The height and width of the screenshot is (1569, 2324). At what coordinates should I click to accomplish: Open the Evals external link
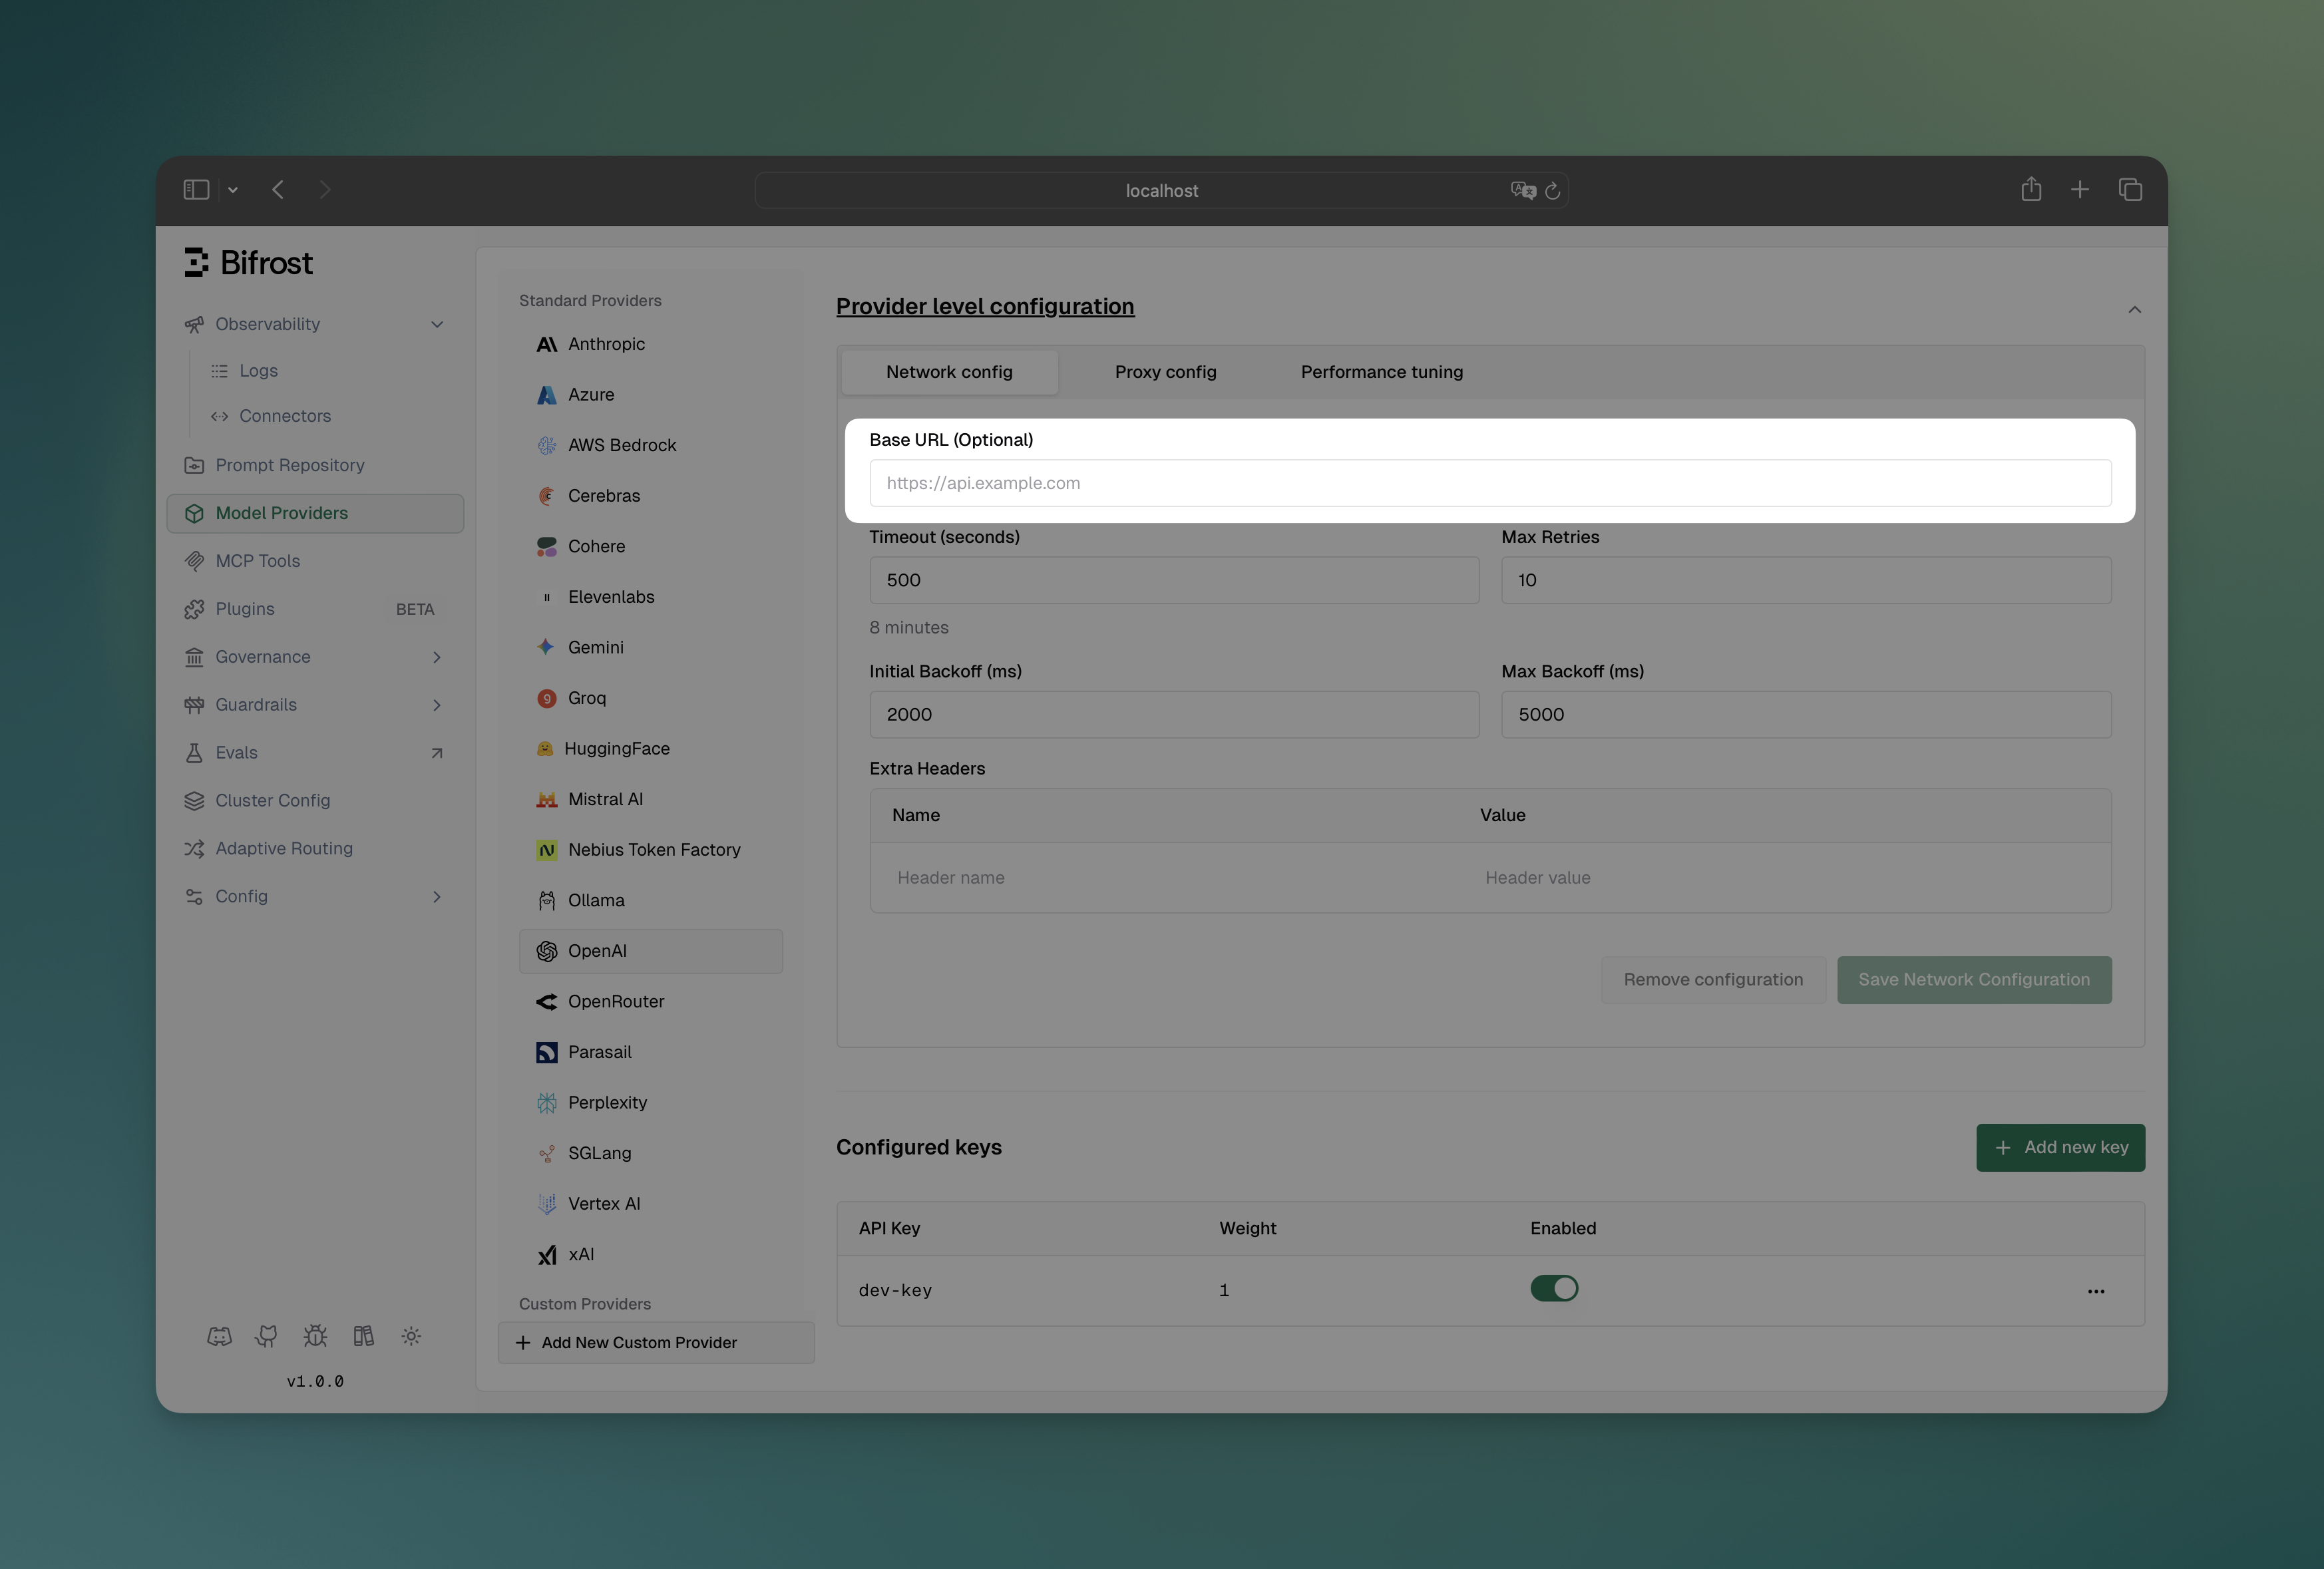pyautogui.click(x=437, y=752)
